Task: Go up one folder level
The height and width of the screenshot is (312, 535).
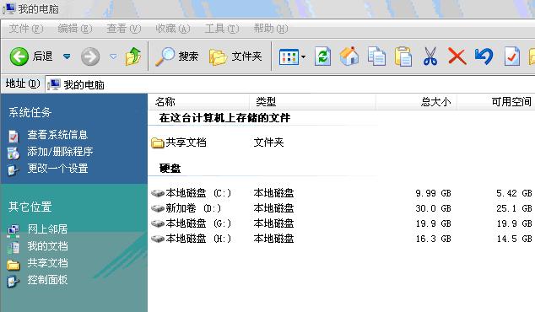Action: tap(133, 56)
